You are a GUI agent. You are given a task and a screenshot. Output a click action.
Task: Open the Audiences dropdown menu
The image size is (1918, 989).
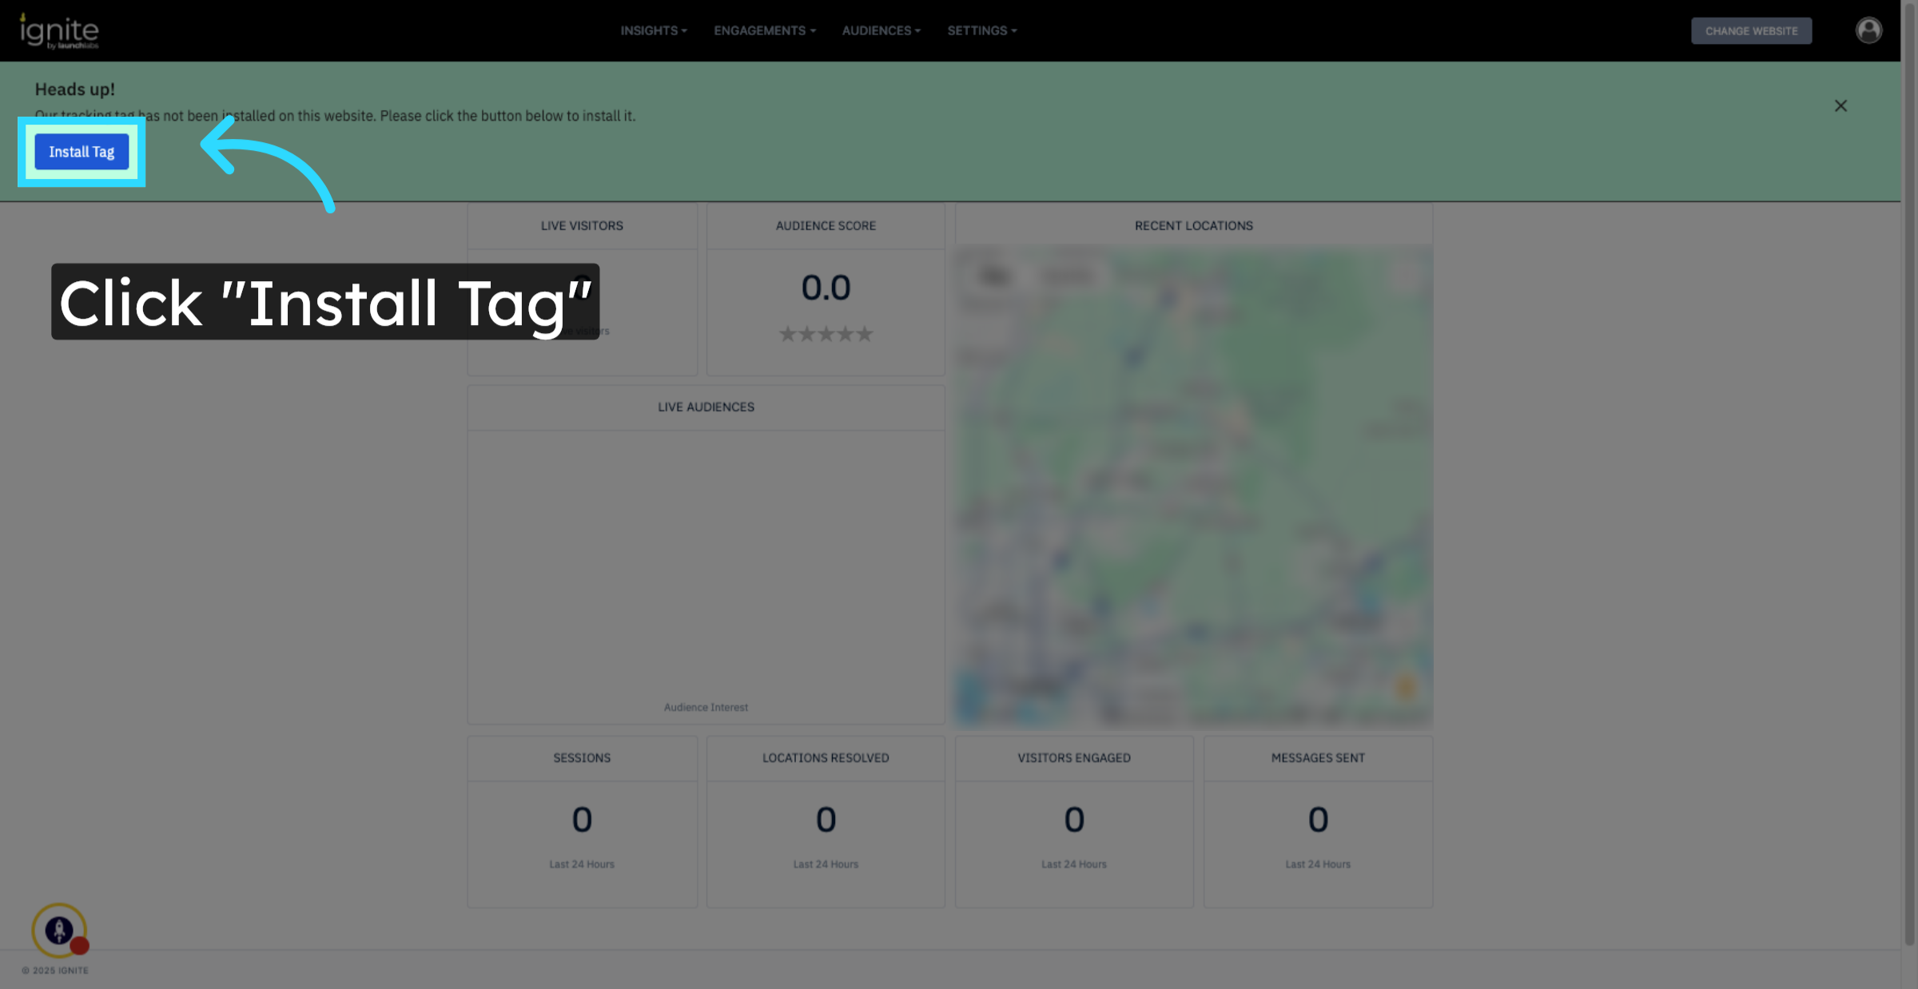point(881,30)
